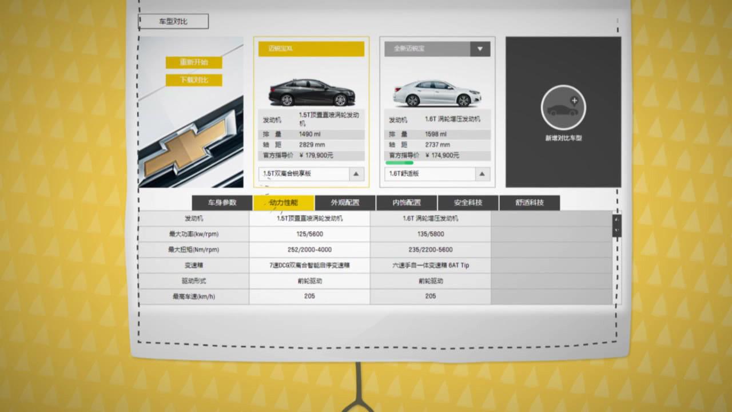Click the 最大扭矩(Nm/rpm) row label
Viewport: 732px width, 412px height.
194,250
